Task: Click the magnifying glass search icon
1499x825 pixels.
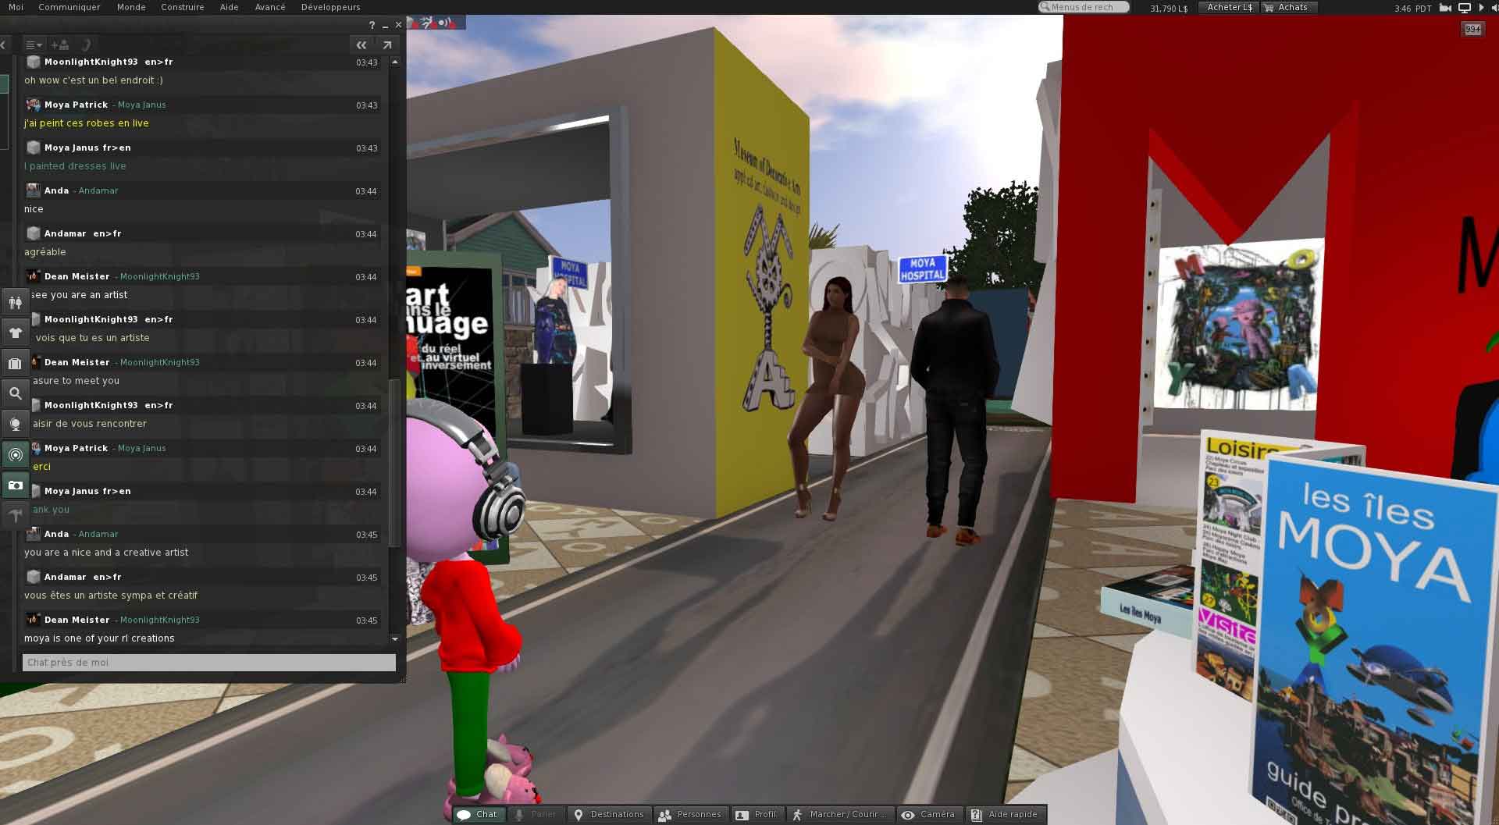Action: (15, 393)
